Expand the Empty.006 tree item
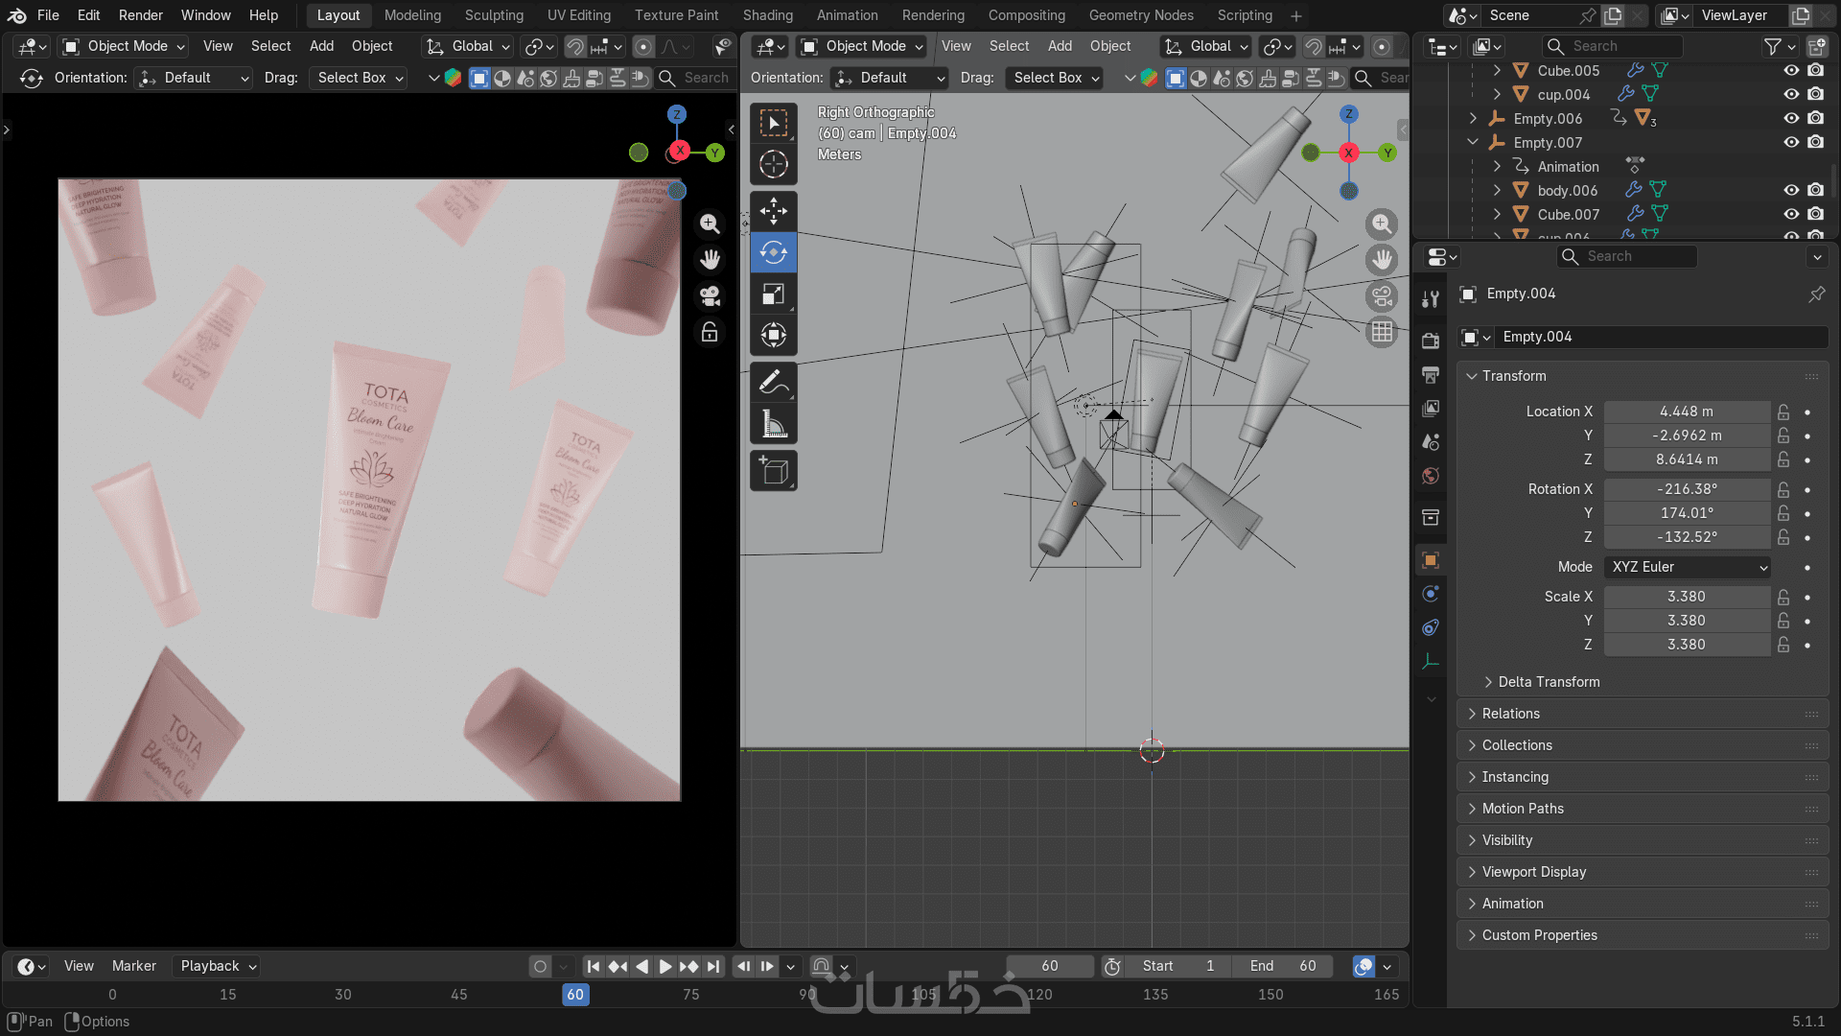 pos(1473,118)
